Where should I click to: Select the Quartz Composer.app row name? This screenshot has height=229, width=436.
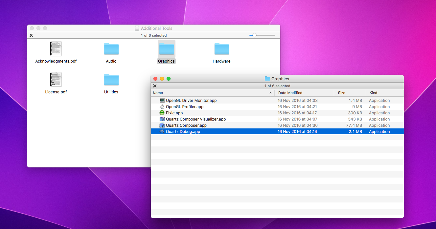tap(186, 125)
